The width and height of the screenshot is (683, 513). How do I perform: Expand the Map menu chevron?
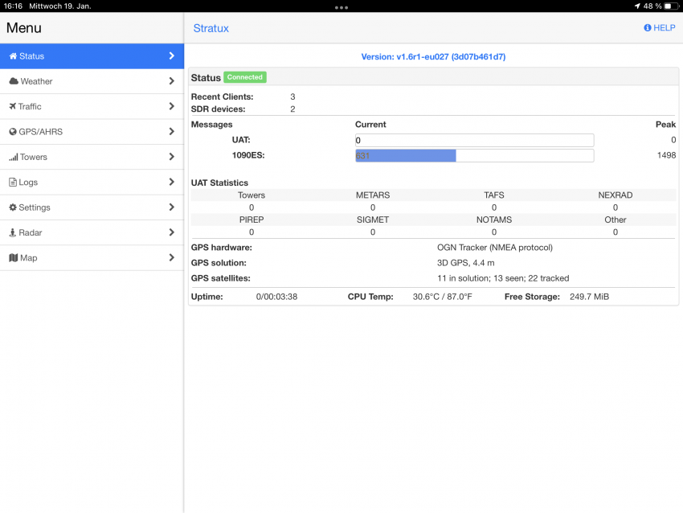[x=172, y=257]
